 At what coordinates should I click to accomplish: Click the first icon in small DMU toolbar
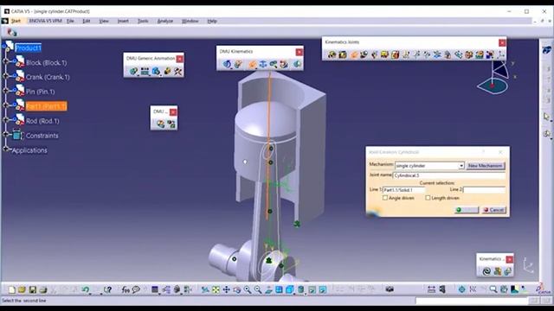click(160, 124)
